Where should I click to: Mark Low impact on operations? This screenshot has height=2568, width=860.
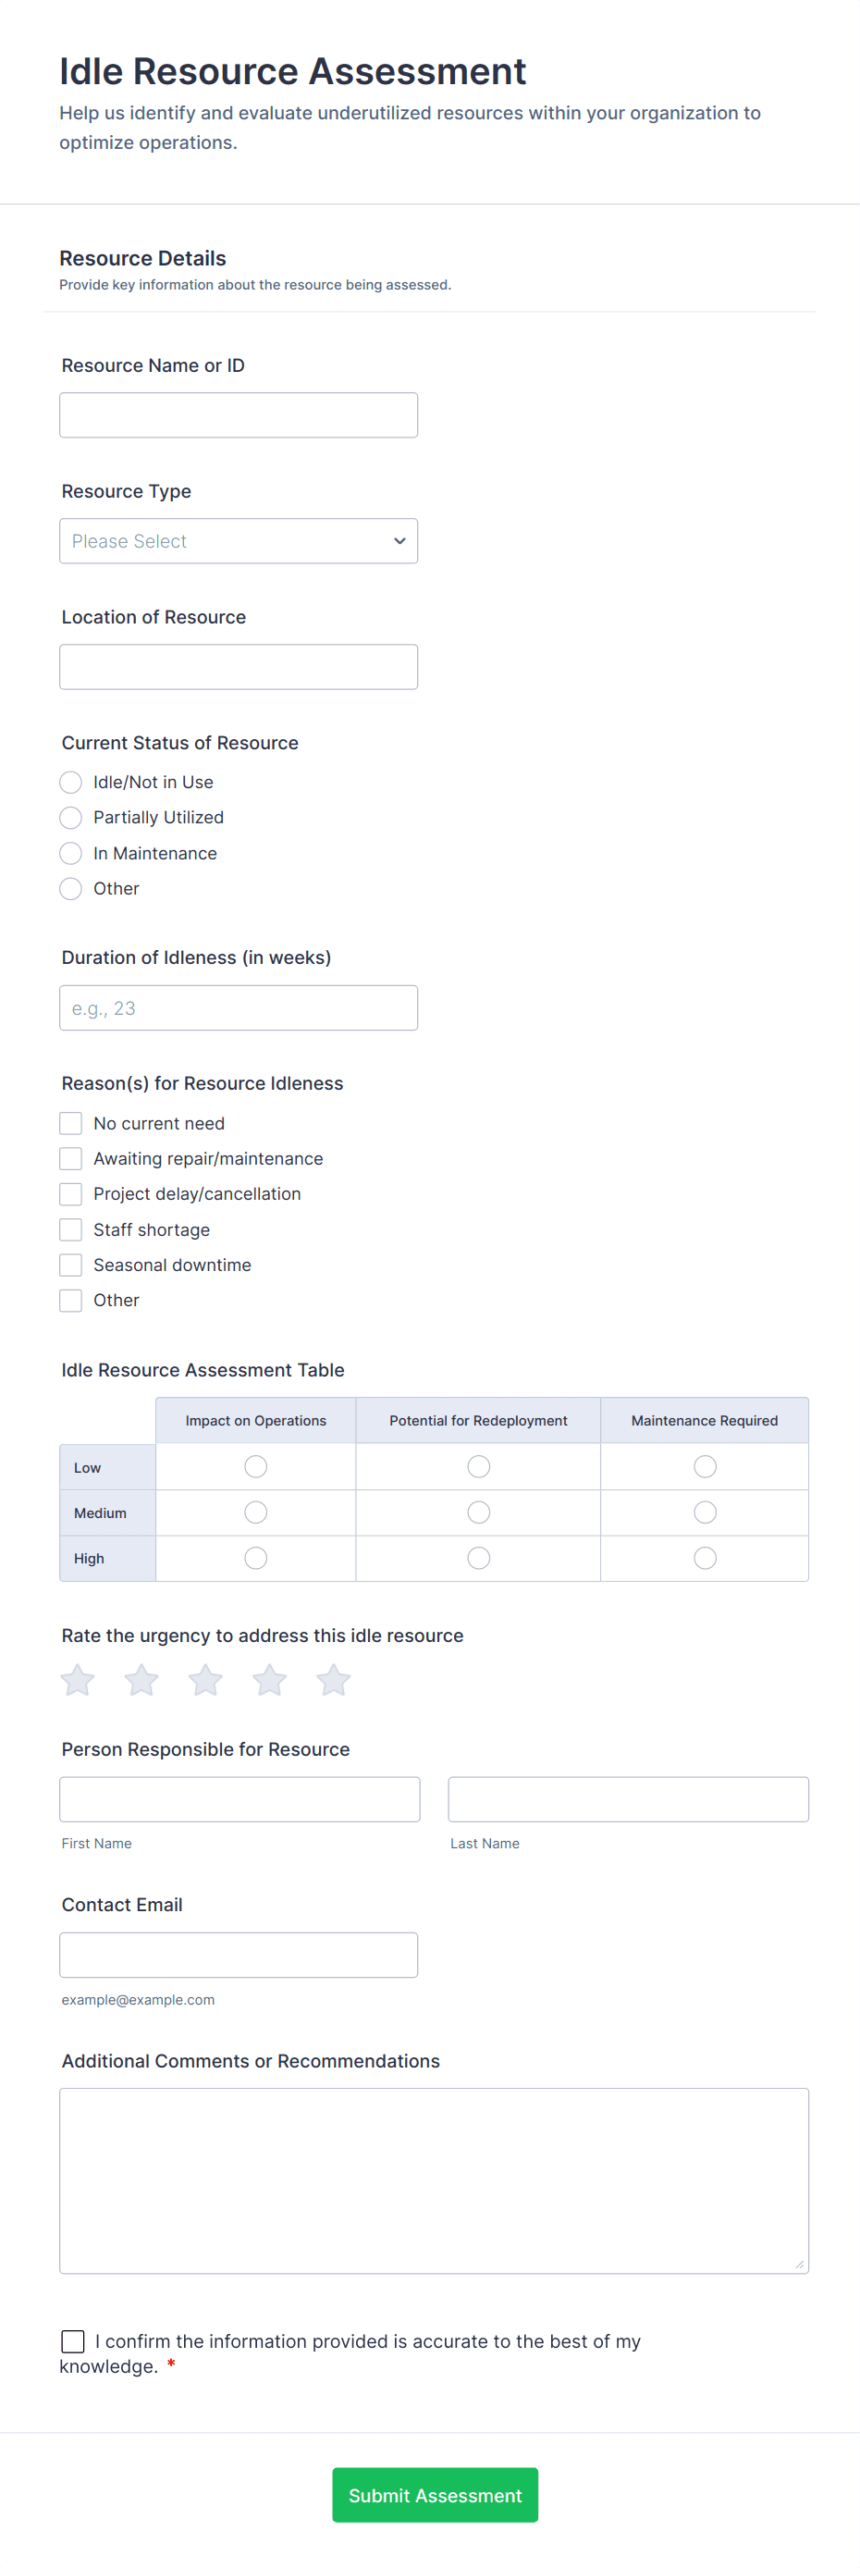click(x=255, y=1466)
